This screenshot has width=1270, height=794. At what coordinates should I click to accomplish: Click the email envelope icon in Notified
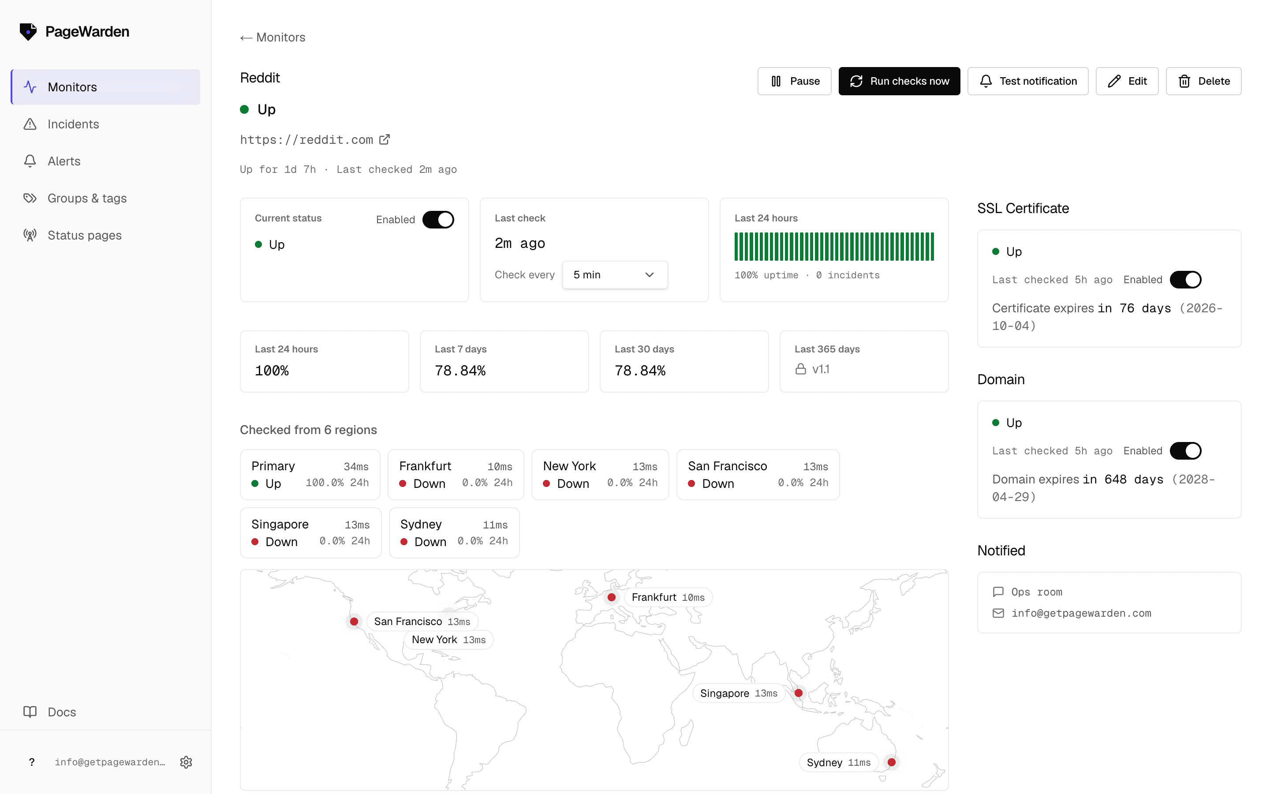click(998, 613)
